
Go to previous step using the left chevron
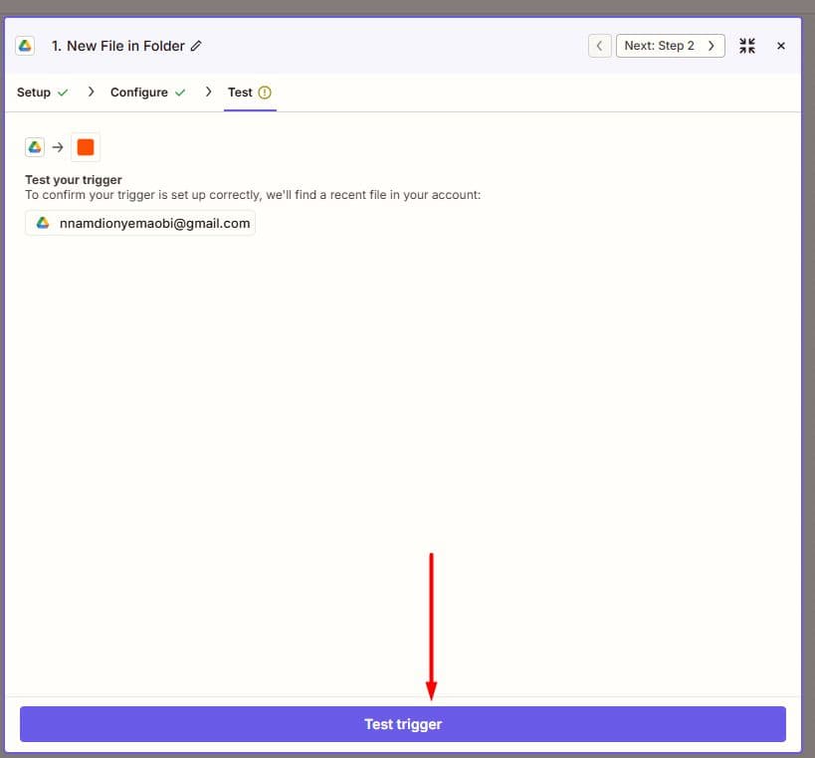point(599,46)
